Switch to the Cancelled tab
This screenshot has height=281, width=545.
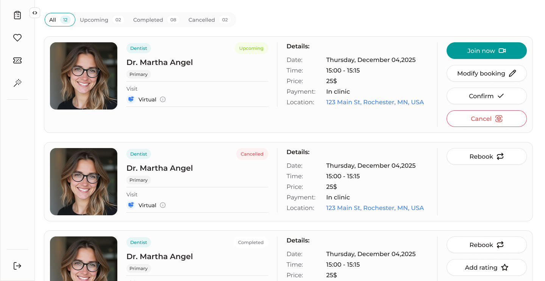coord(209,20)
